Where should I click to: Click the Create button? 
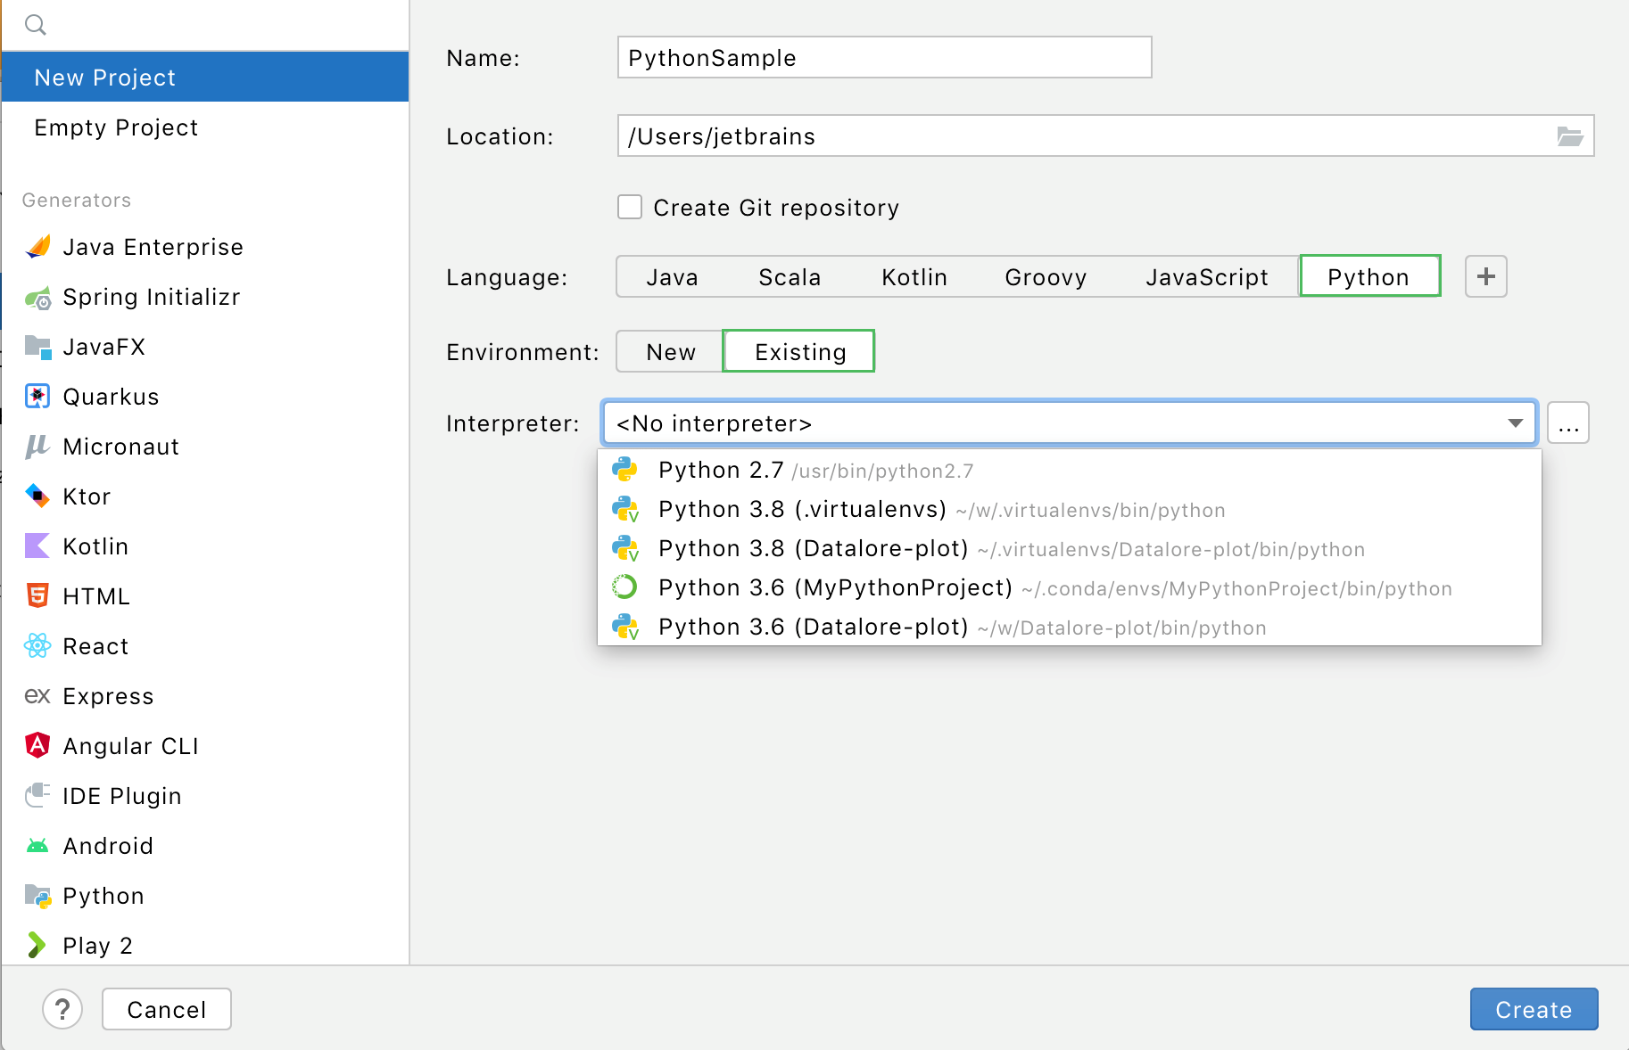[1533, 1009]
